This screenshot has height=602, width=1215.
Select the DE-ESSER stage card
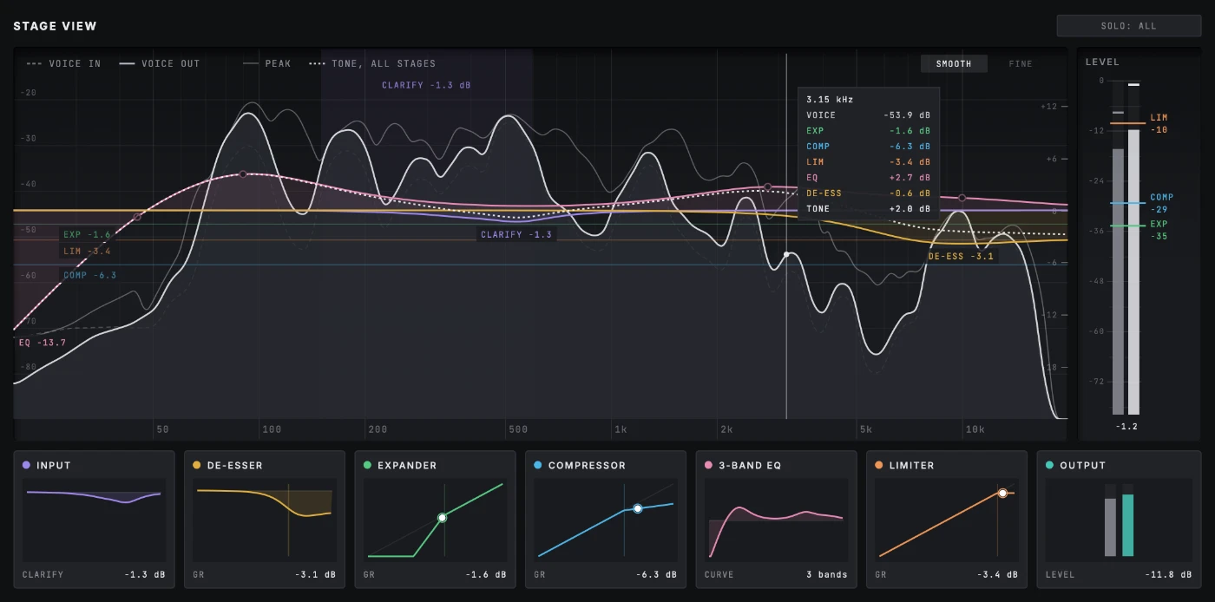pos(265,520)
